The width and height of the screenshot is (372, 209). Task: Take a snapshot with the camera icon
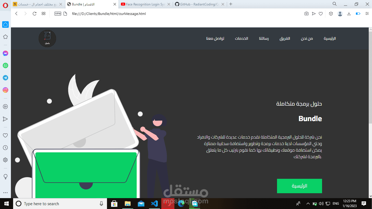click(x=306, y=14)
